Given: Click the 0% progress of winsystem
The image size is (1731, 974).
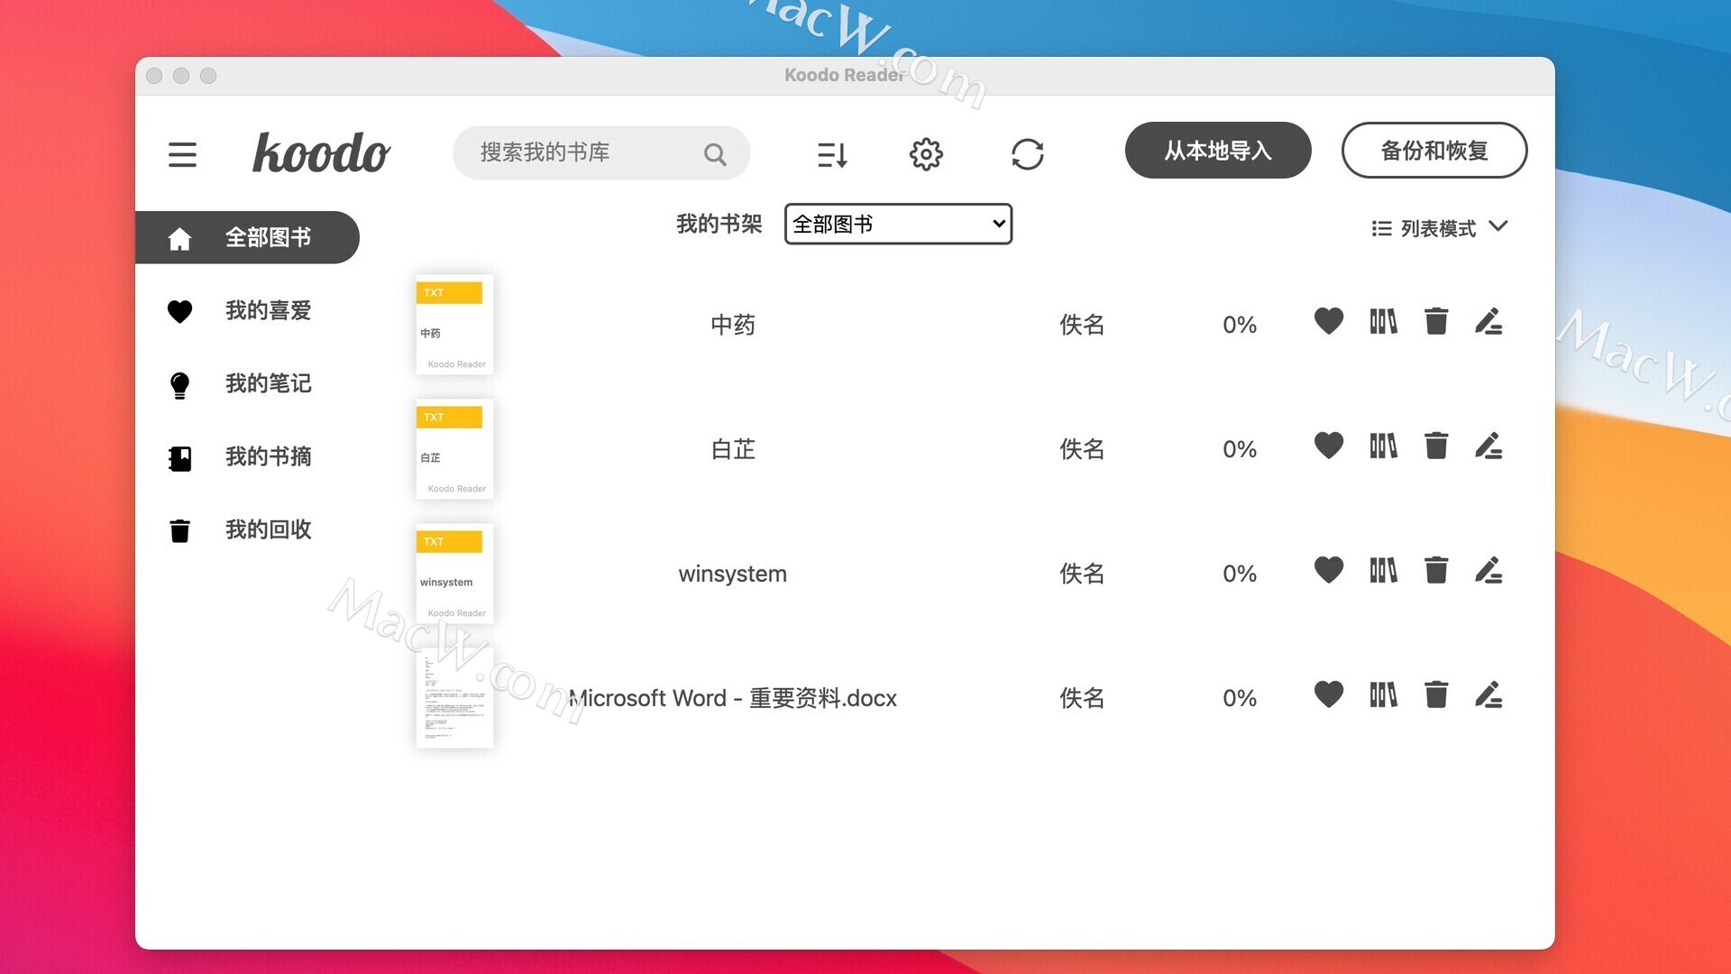Looking at the screenshot, I should click(x=1240, y=574).
